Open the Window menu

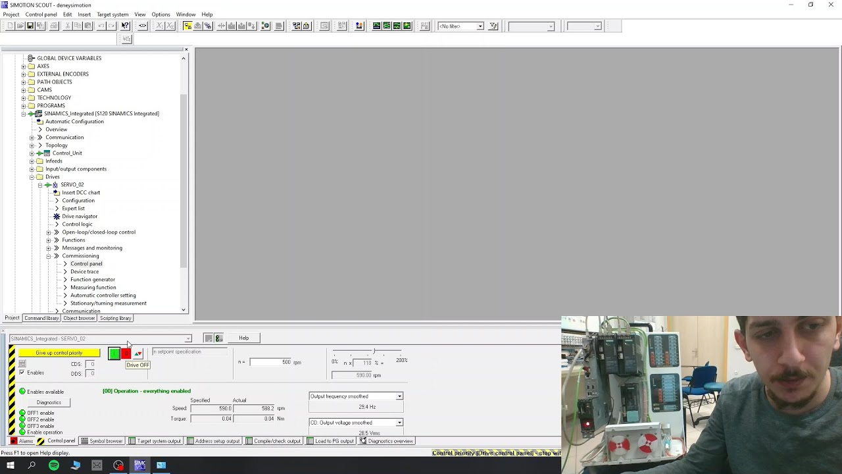pos(186,14)
